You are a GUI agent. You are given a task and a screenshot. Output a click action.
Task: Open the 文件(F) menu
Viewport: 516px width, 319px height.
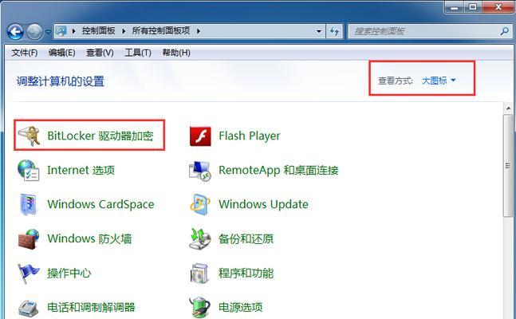pos(25,53)
